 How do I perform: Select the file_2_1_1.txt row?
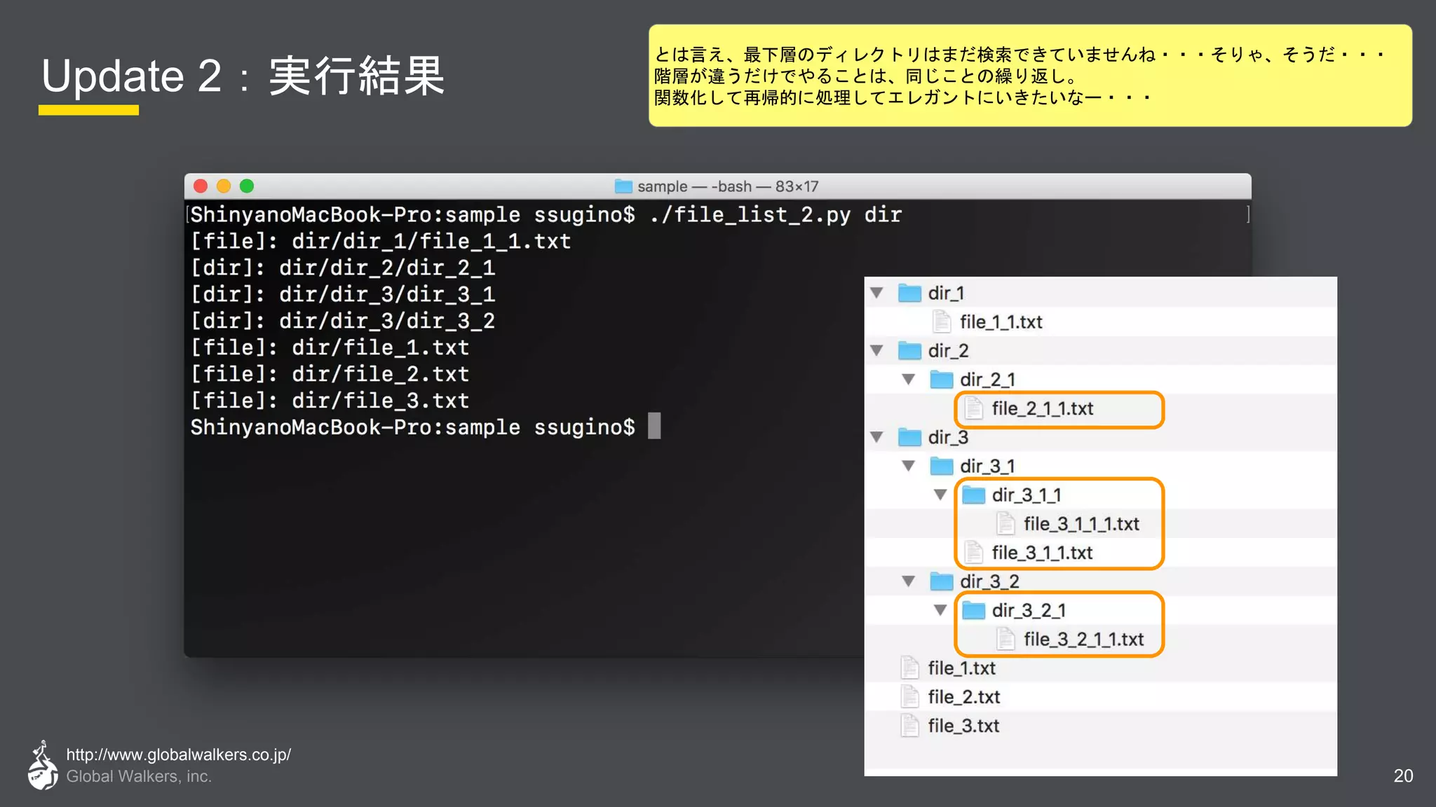tap(1100, 408)
